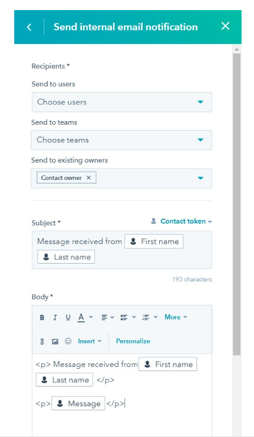Insert bulleted list icon
Viewport: 254px width, 437px height.
pos(128,318)
